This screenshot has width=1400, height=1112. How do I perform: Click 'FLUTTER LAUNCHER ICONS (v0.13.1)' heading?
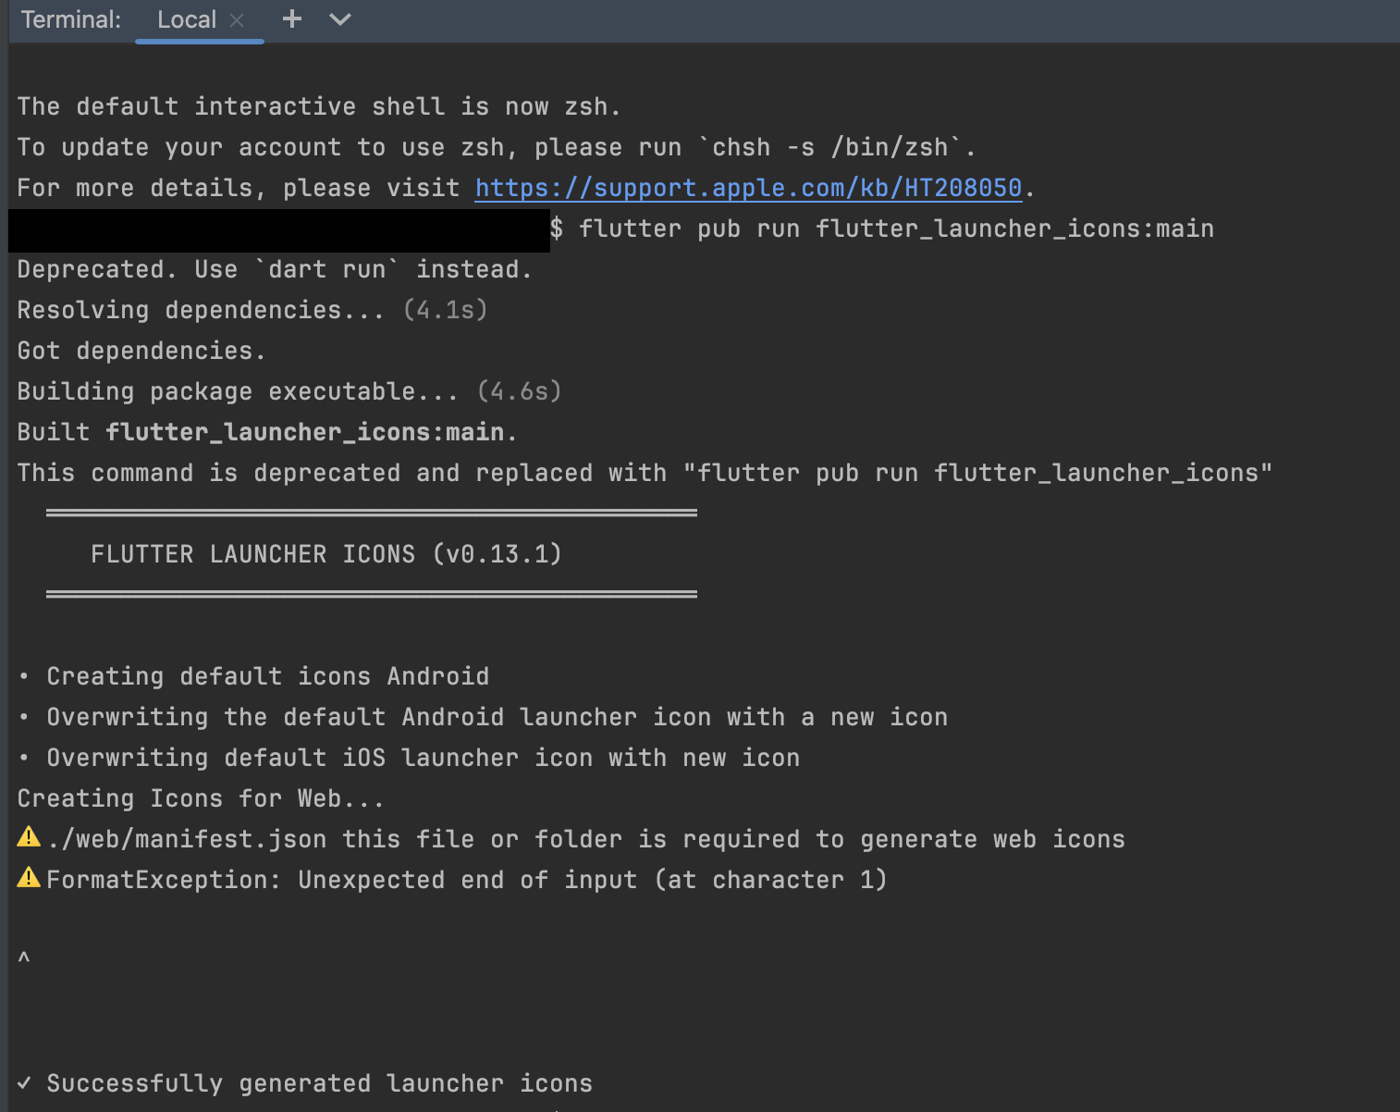(x=326, y=554)
